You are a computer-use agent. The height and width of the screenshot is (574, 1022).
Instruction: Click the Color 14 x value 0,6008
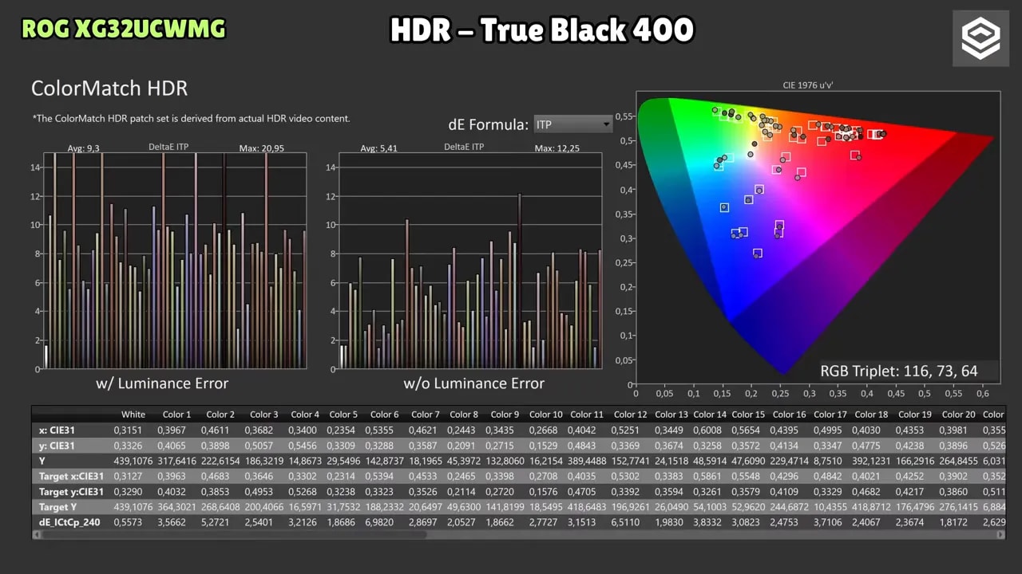(710, 431)
